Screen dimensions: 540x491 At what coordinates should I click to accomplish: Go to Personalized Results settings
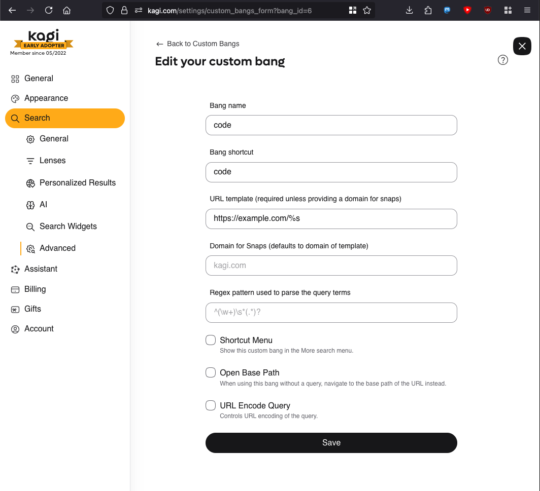(77, 183)
